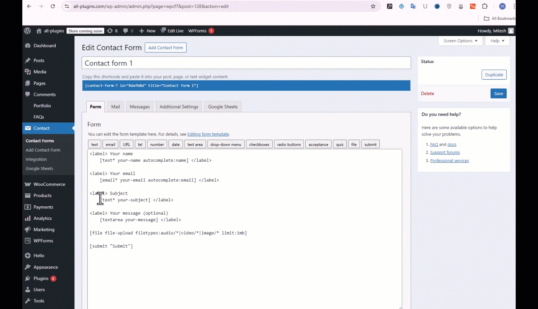Save the contact form
This screenshot has height=309, width=538.
click(498, 94)
